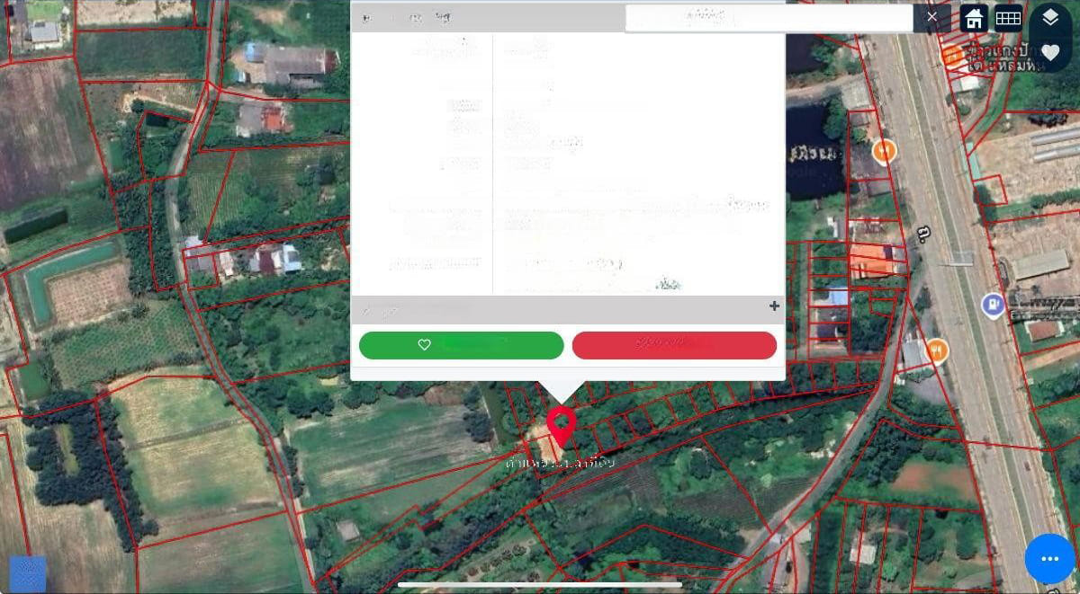
Task: Click restaurant marker below the gas station
Action: (937, 350)
